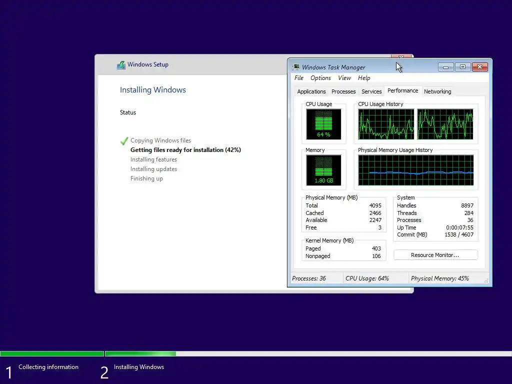This screenshot has height=384, width=512.
Task: Click the Installing Windows heading in Setup
Action: coord(153,90)
